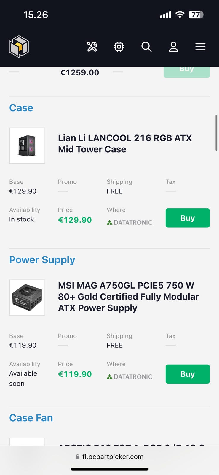Click the Case category heading link
Viewport: 219px width, 475px height.
coord(21,108)
